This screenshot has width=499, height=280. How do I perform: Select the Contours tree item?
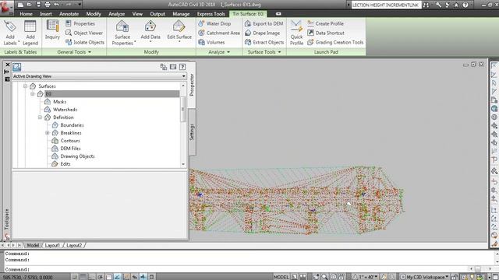point(70,141)
